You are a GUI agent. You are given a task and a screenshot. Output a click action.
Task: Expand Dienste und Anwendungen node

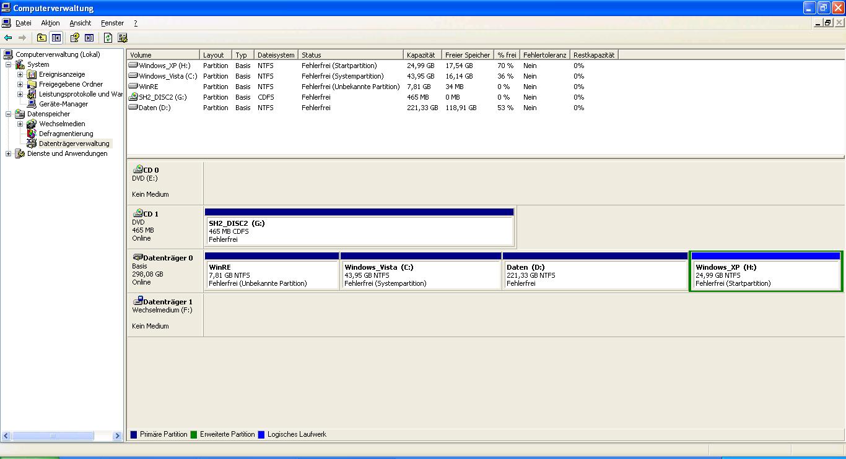(x=9, y=153)
